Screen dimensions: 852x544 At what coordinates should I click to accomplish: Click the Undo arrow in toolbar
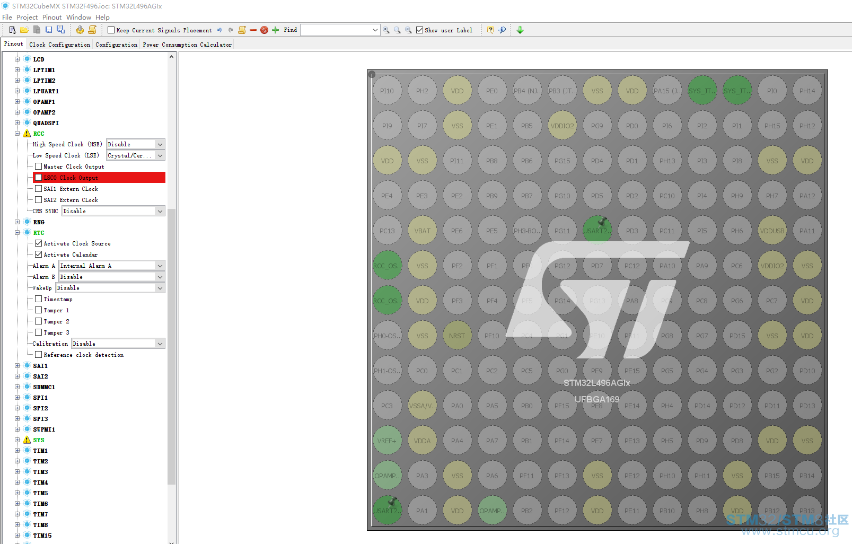[219, 30]
